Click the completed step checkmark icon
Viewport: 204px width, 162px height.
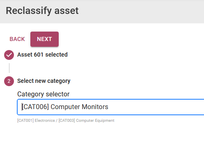(9, 55)
